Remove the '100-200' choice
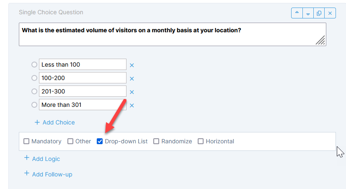The width and height of the screenshot is (346, 189). tap(132, 78)
